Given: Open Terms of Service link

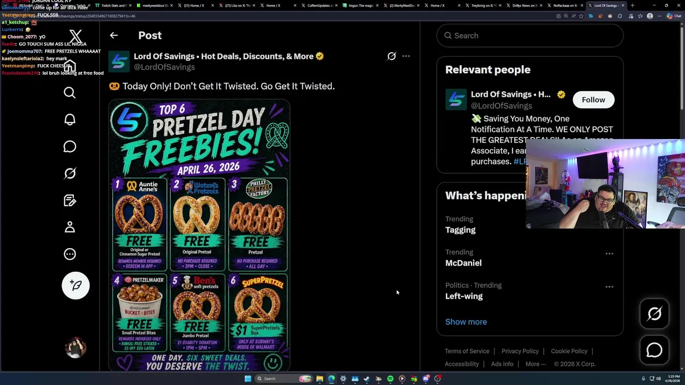Looking at the screenshot, I should [467, 351].
